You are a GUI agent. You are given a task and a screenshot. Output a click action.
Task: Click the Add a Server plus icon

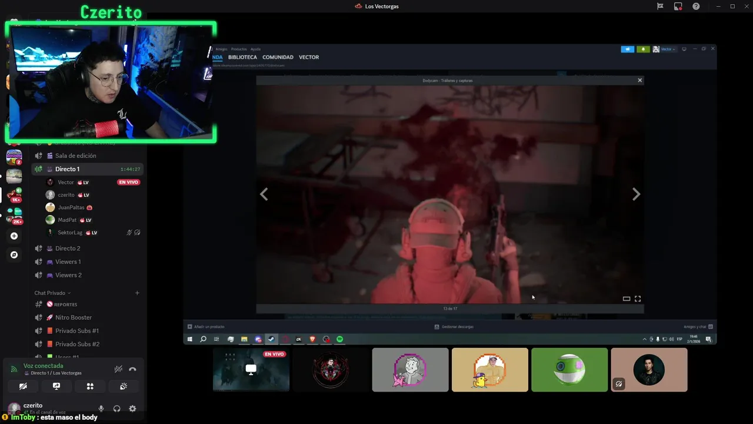14,236
